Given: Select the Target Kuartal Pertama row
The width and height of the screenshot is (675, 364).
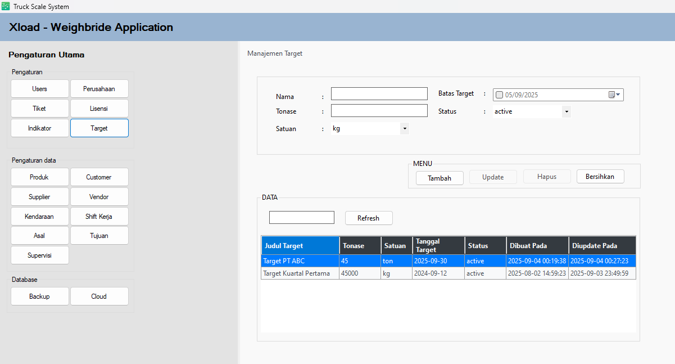Looking at the screenshot, I should tap(300, 273).
